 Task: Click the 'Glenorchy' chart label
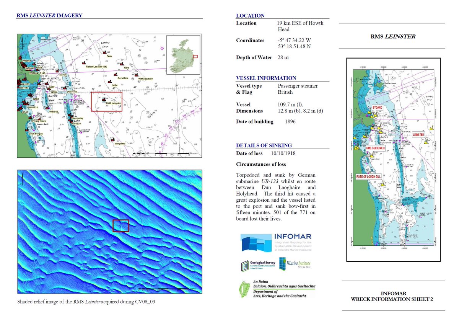coord(77,118)
